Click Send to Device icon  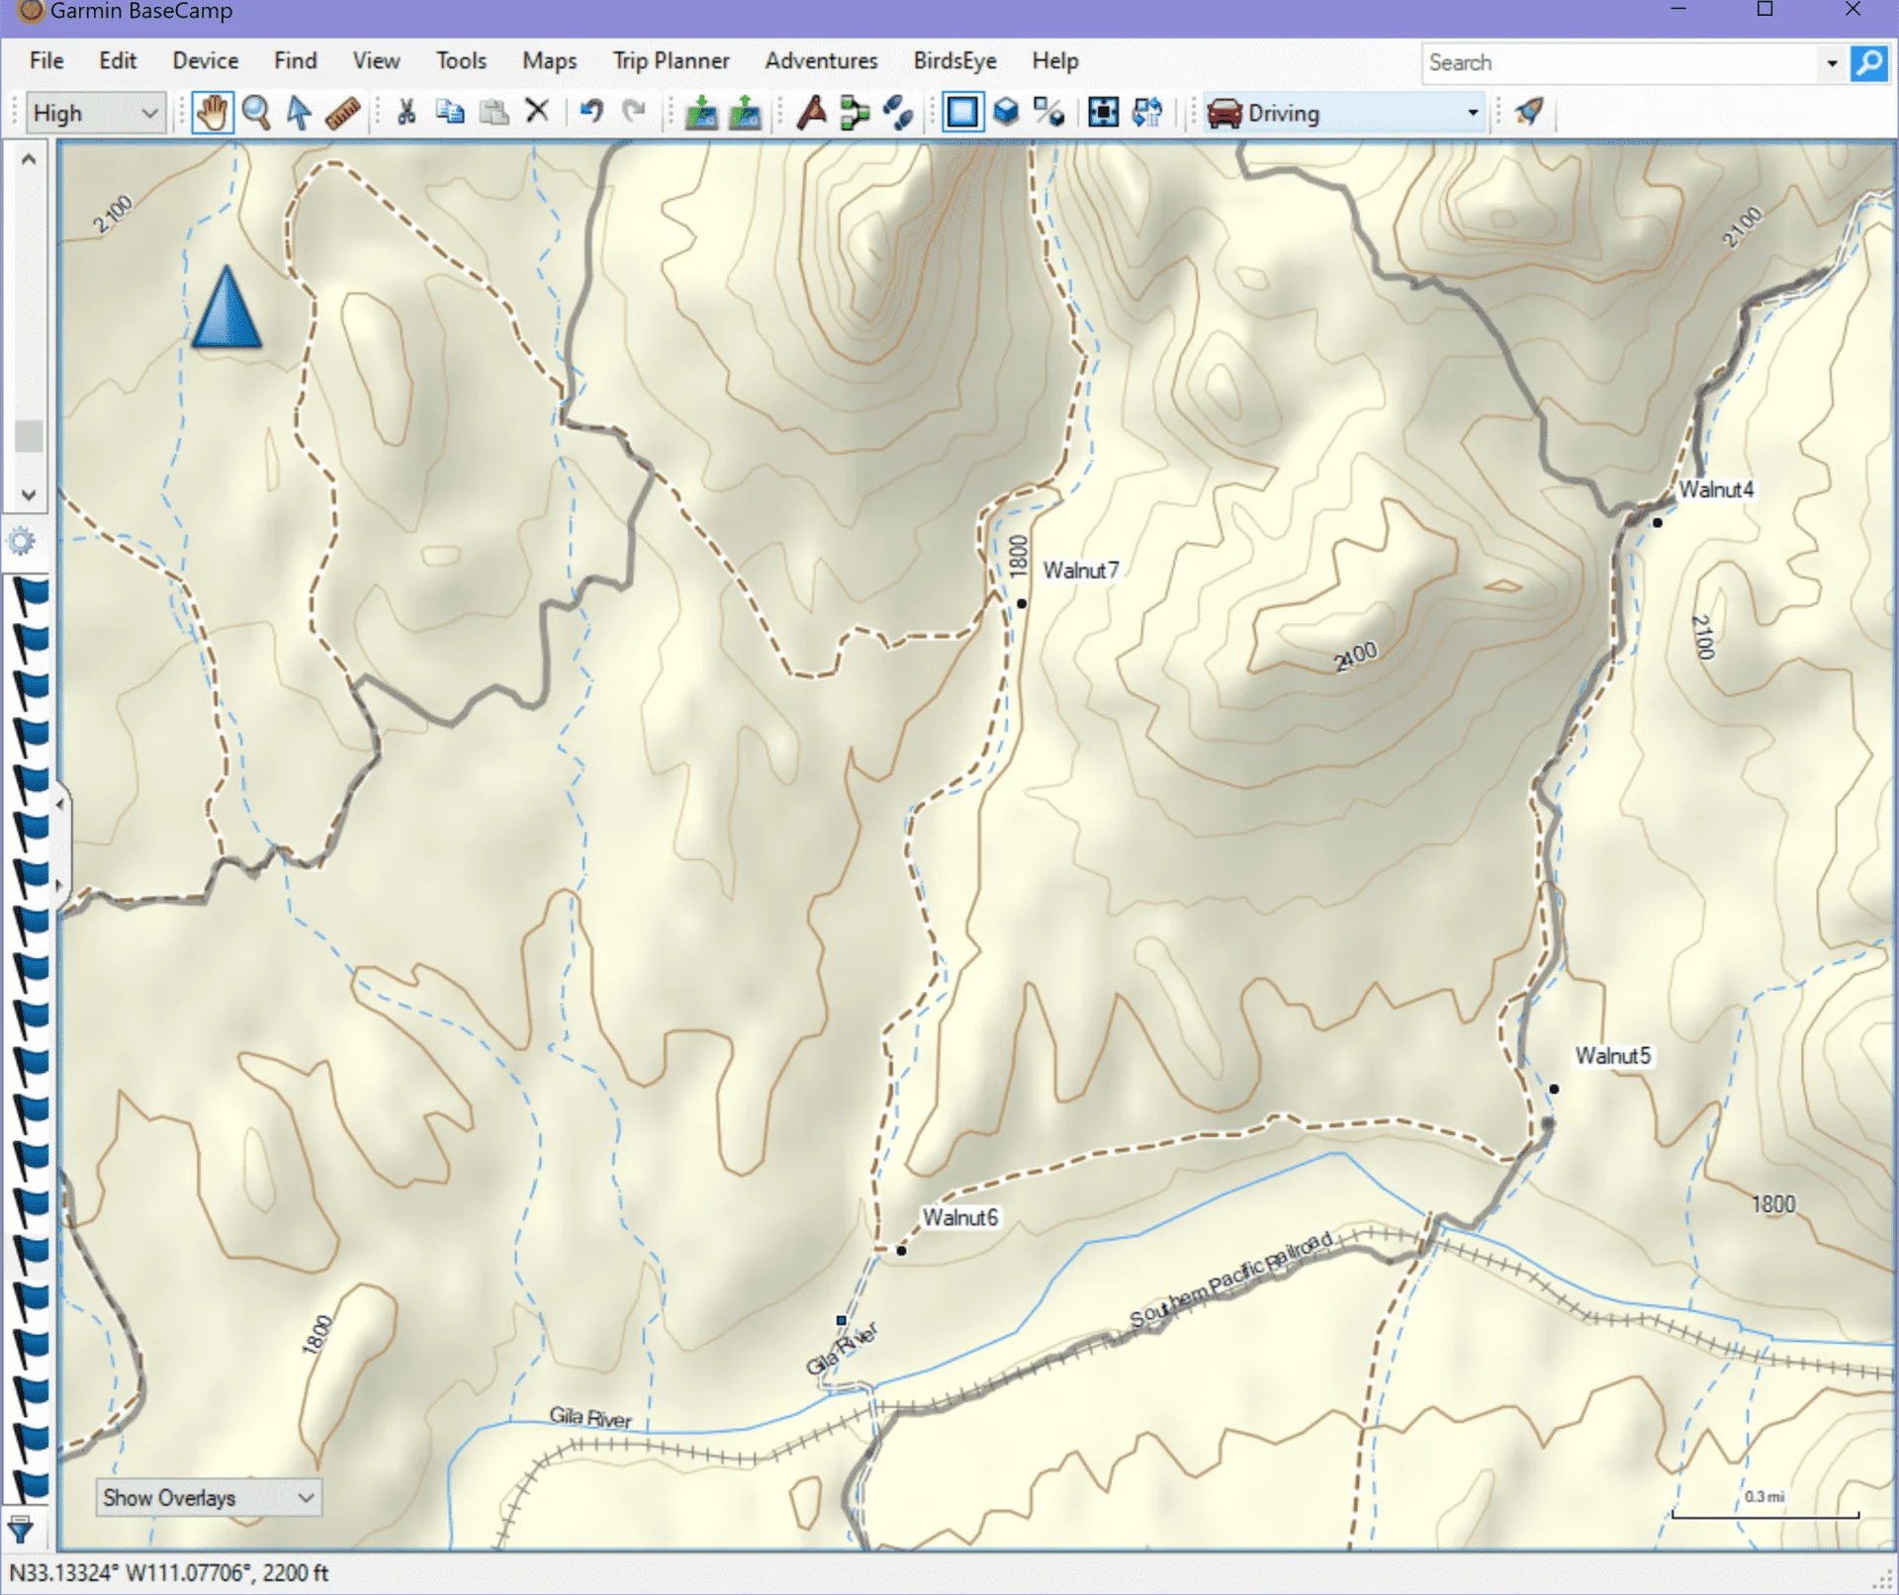point(701,113)
